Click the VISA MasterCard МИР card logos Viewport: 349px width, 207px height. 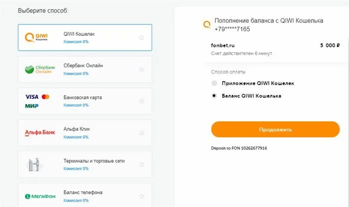[x=37, y=101]
